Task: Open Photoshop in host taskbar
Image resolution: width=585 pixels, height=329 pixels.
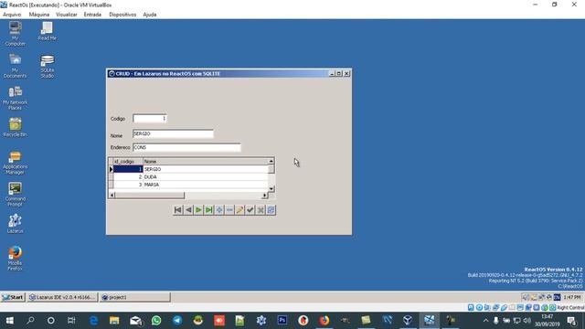Action: click(282, 321)
